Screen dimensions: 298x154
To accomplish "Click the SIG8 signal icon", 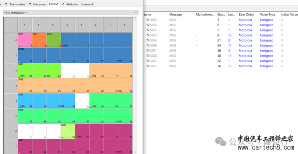I will [x=148, y=56].
